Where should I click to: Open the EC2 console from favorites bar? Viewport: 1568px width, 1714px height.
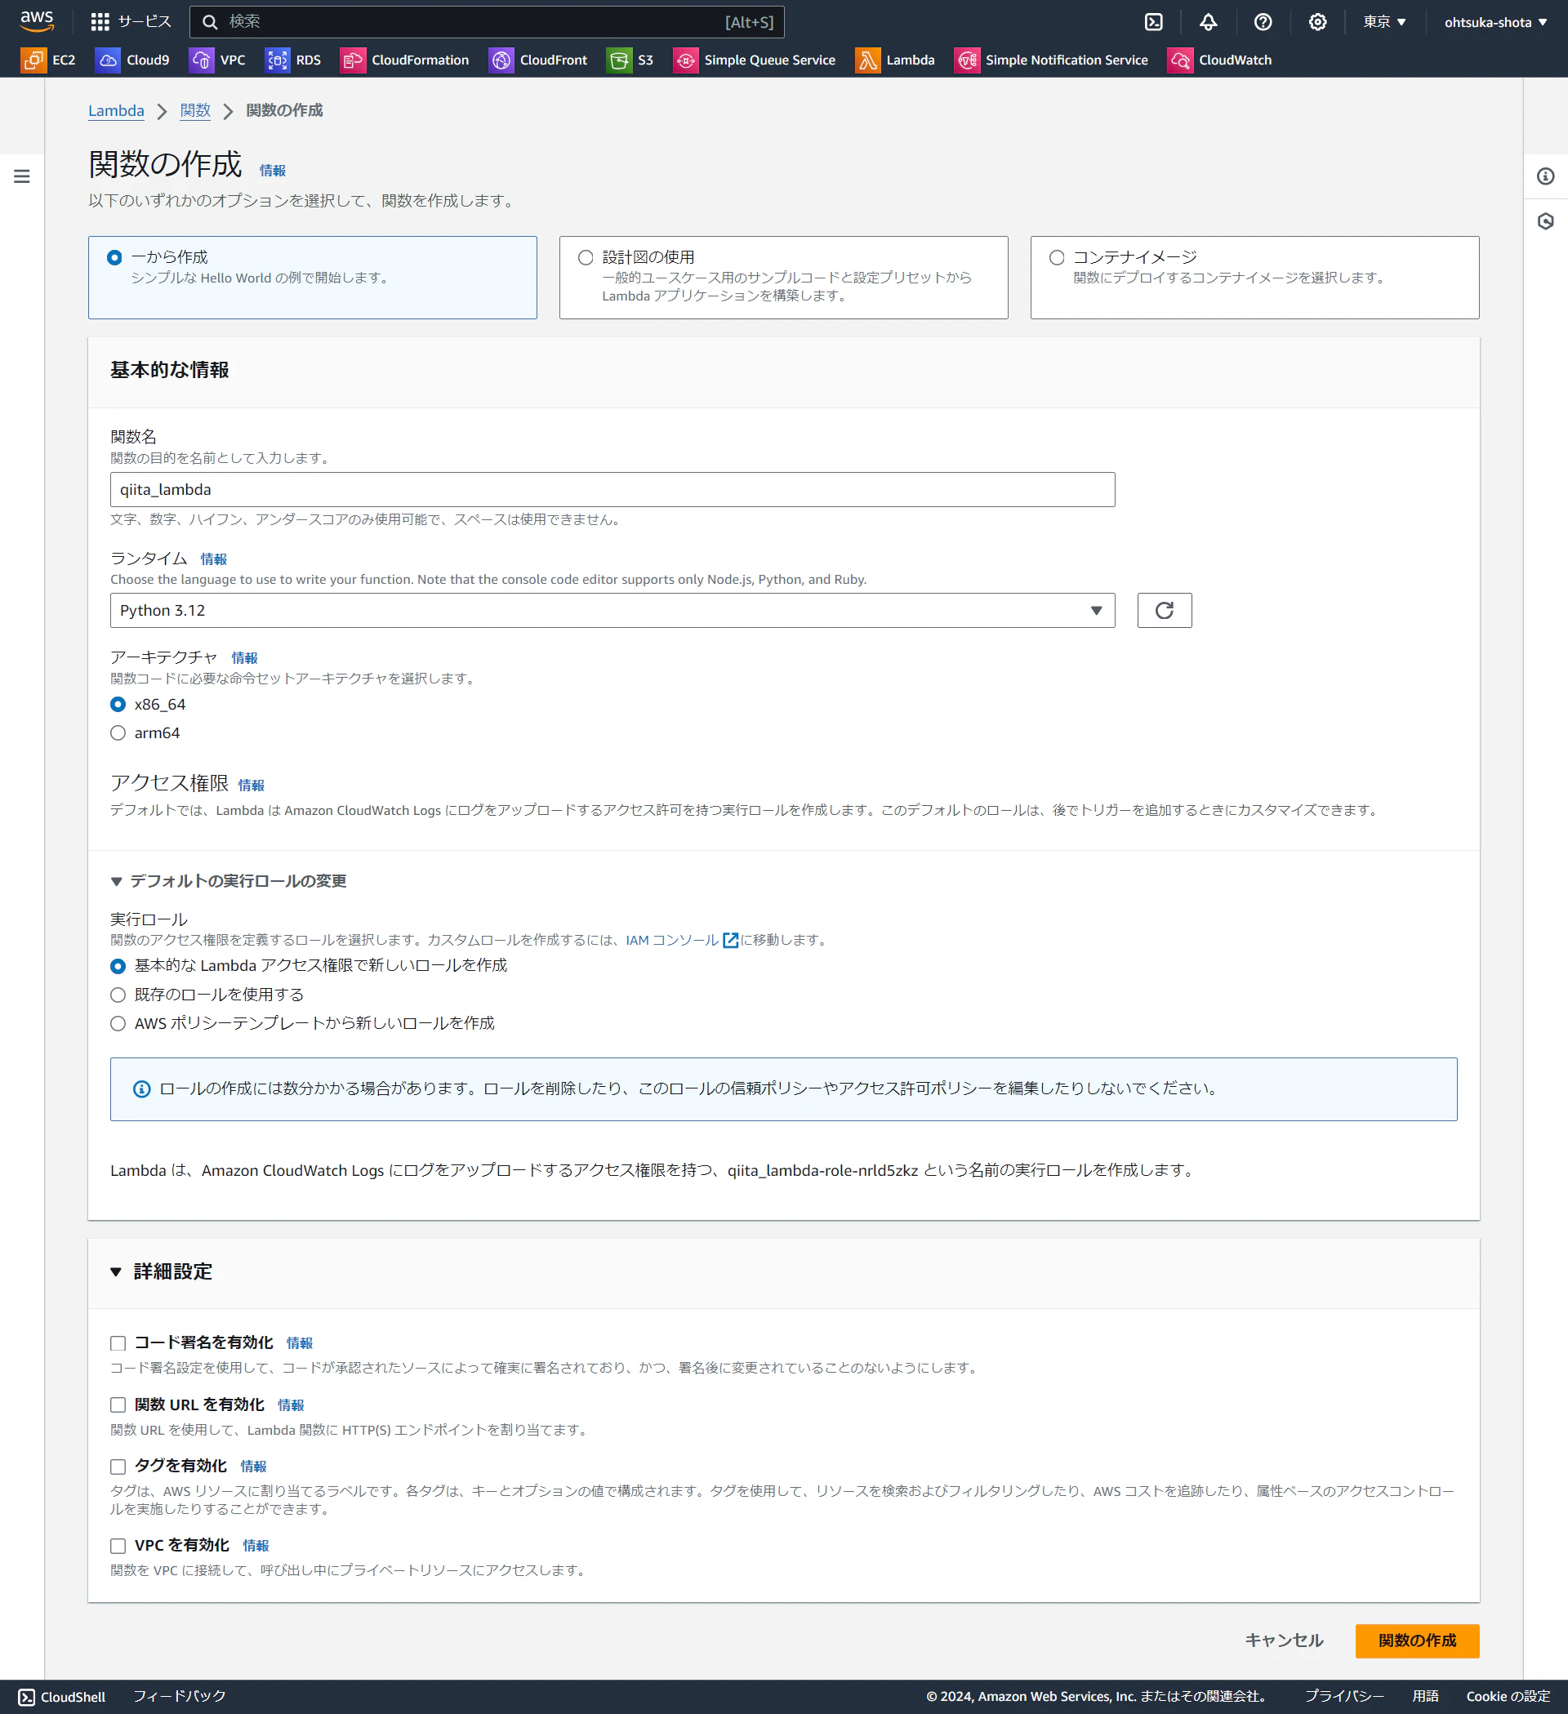48,60
